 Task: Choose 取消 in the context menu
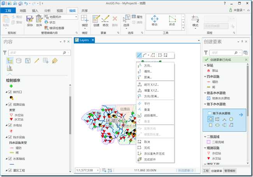155,142
